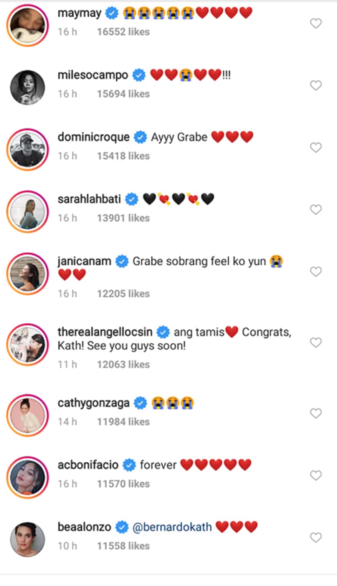Open beaalonzo's profile picture
Image resolution: width=337 pixels, height=586 pixels.
click(27, 540)
